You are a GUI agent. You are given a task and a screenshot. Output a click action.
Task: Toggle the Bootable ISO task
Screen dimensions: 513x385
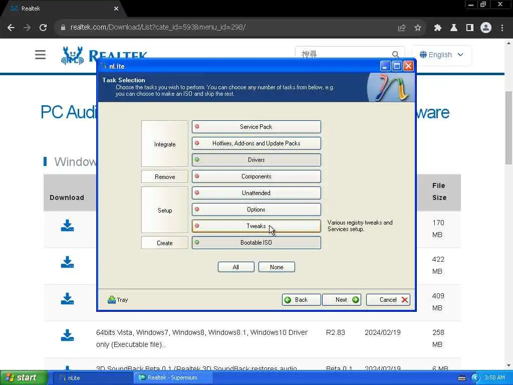pyautogui.click(x=256, y=243)
